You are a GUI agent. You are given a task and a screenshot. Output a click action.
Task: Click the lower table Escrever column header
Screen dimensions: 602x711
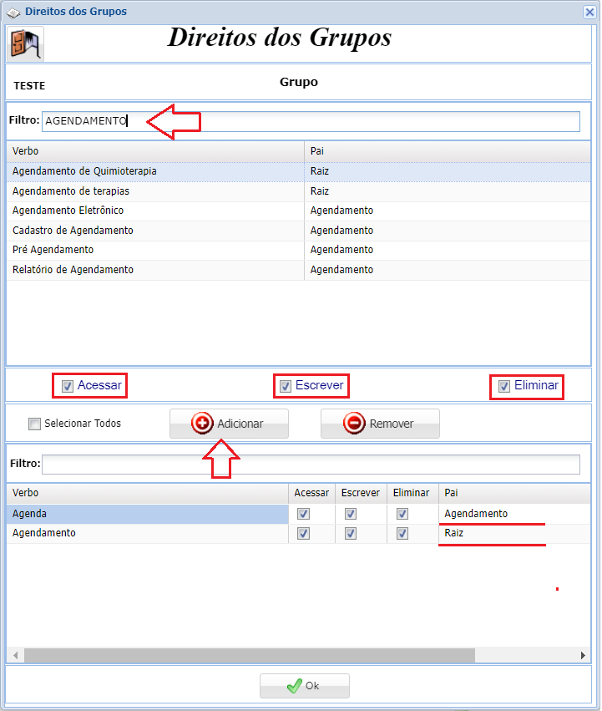(x=361, y=493)
